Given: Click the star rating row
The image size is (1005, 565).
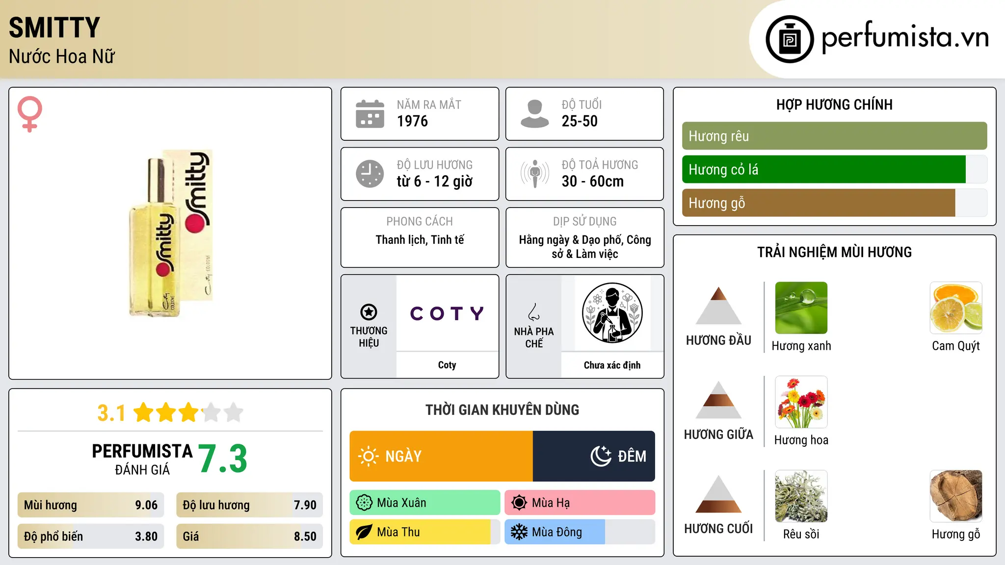Looking at the screenshot, I should 188,412.
